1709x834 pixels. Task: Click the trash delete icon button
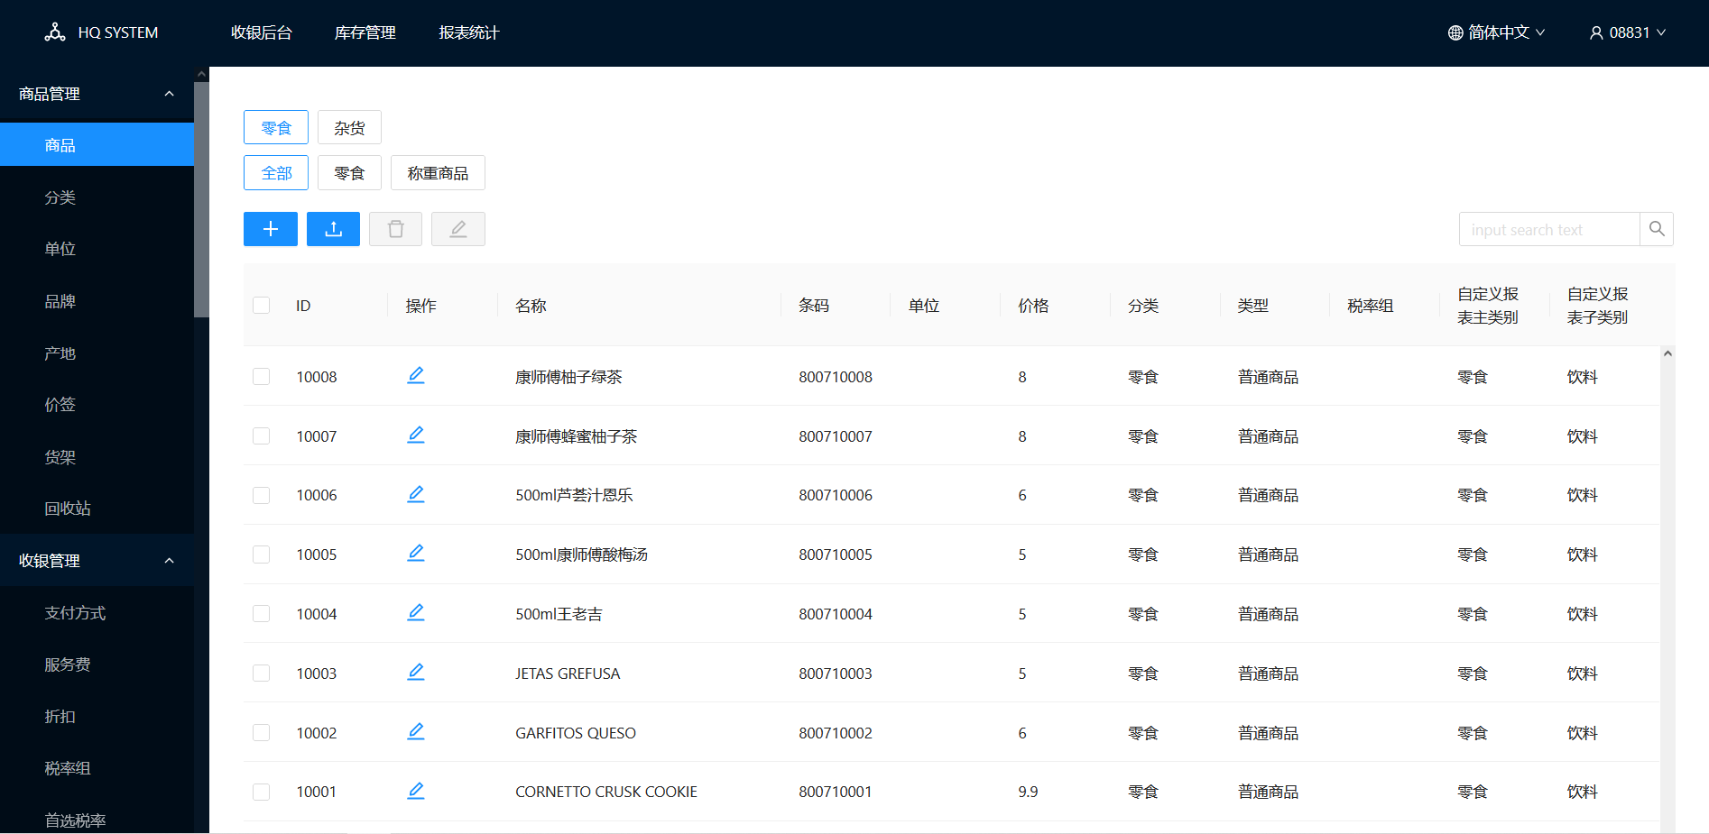(395, 229)
